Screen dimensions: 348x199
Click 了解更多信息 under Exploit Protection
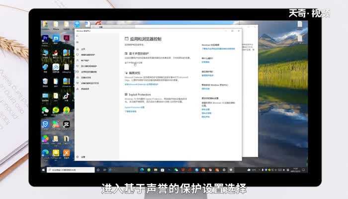point(130,111)
